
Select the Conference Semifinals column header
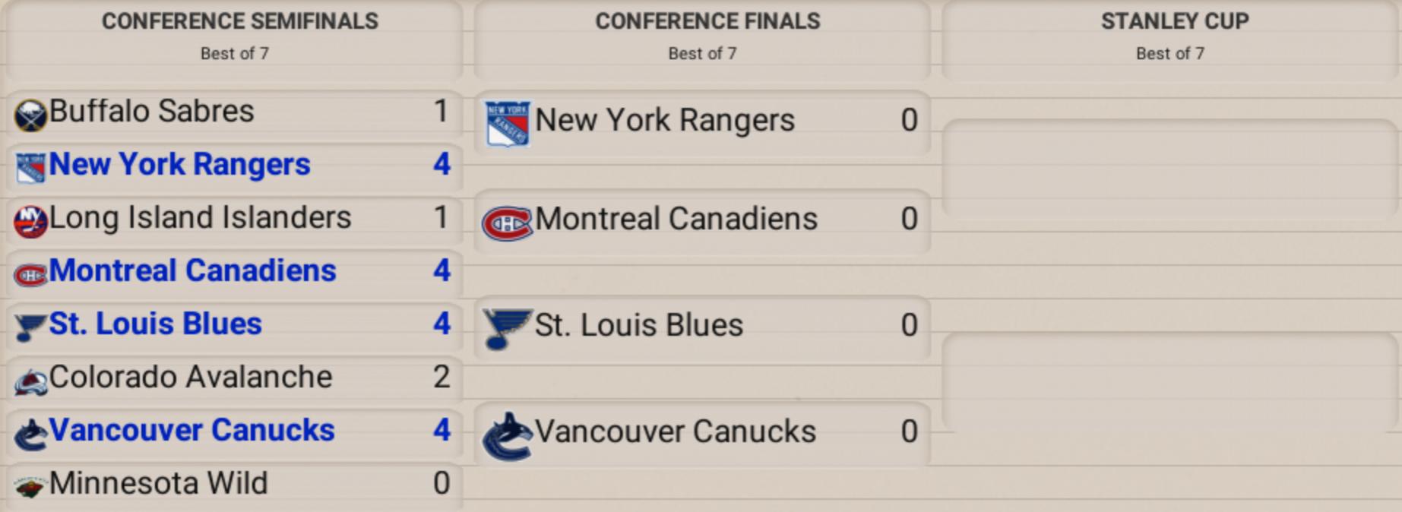point(239,21)
